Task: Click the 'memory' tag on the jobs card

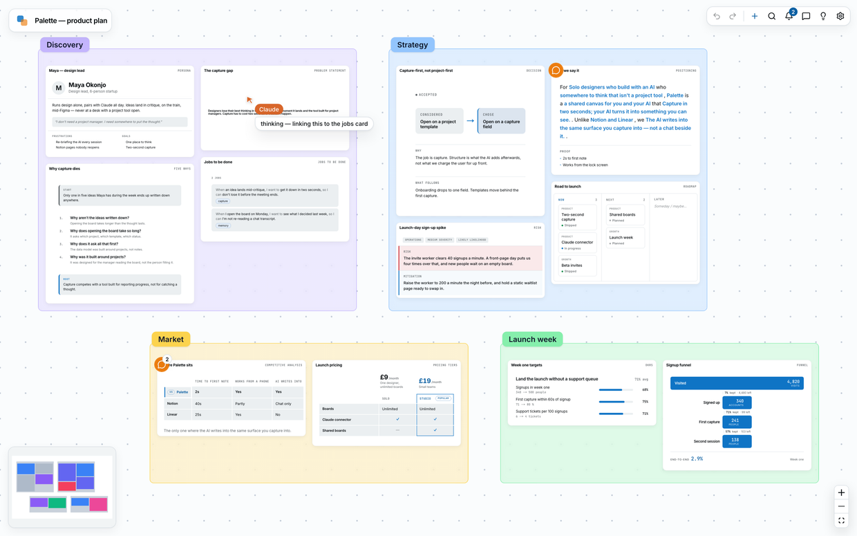Action: pos(223,225)
